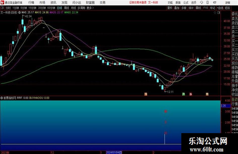Open the 画线 drawing tools

coord(198,8)
